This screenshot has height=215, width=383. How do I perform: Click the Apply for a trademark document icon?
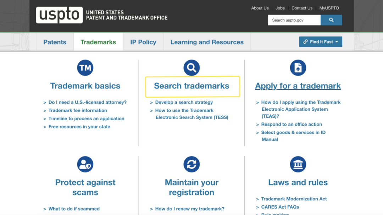[298, 68]
